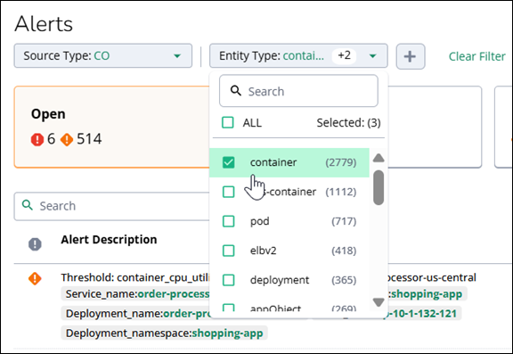This screenshot has width=513, height=354.
Task: Click the scroll down arrow of the entity list
Action: click(x=379, y=302)
